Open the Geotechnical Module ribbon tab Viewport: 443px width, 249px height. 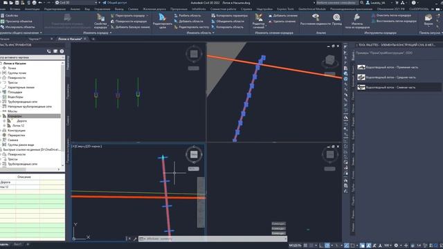312,9
